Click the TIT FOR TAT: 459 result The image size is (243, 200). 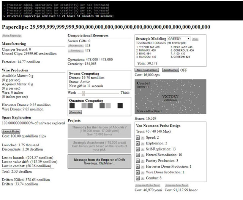(x=148, y=47)
